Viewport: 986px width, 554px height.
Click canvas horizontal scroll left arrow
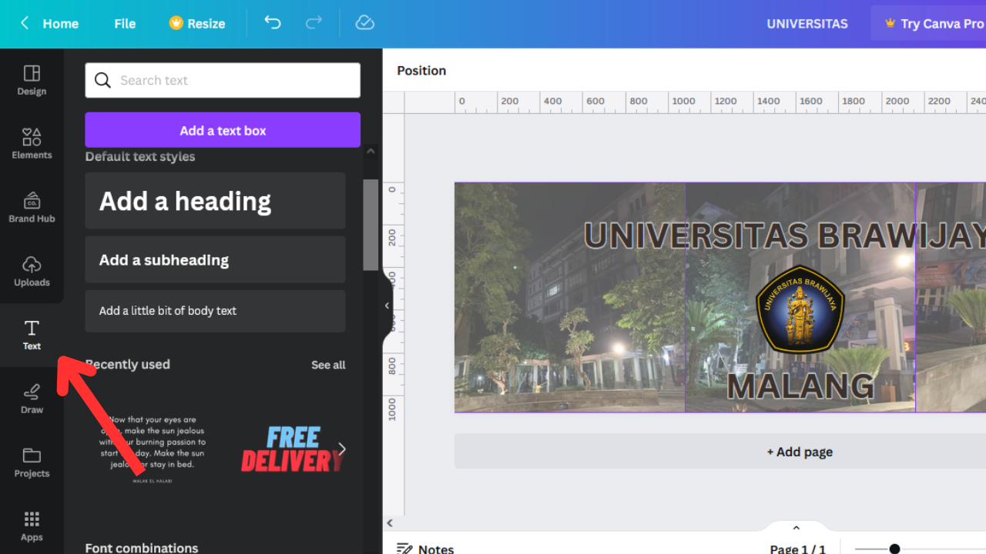click(x=390, y=523)
